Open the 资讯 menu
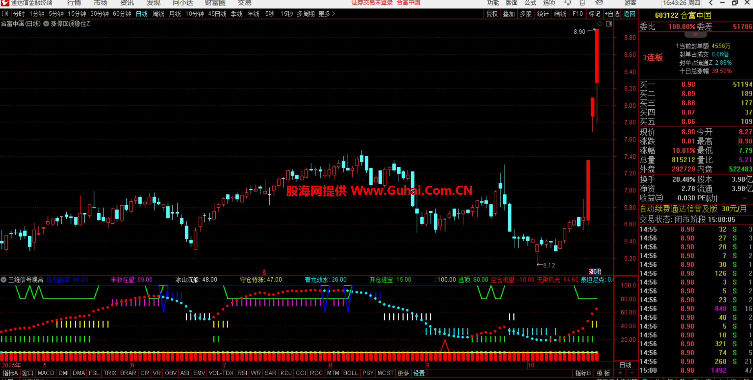 pyautogui.click(x=127, y=3)
